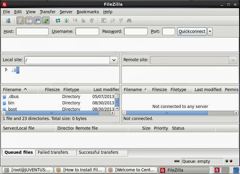The height and width of the screenshot is (174, 240).
Task: Click local list scroll up arrow
Action: tap(117, 96)
